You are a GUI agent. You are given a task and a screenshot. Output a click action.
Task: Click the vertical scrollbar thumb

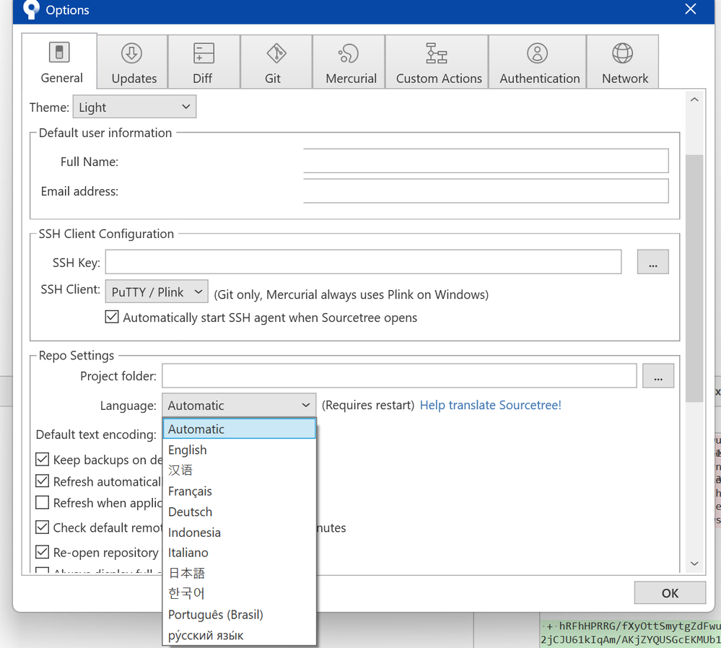694,279
